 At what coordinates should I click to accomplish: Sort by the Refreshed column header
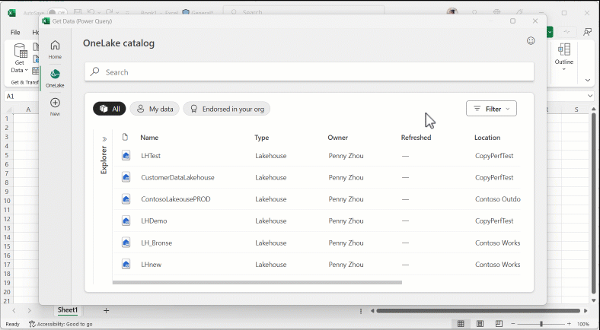416,138
